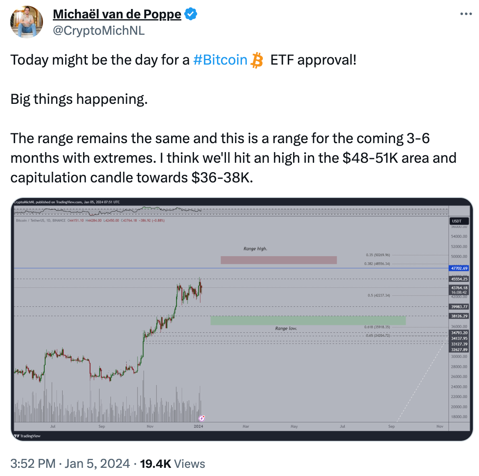Open the 3:52 PM · Jan 5, 2024 timestamp
Image resolution: width=479 pixels, height=476 pixels.
(x=70, y=463)
